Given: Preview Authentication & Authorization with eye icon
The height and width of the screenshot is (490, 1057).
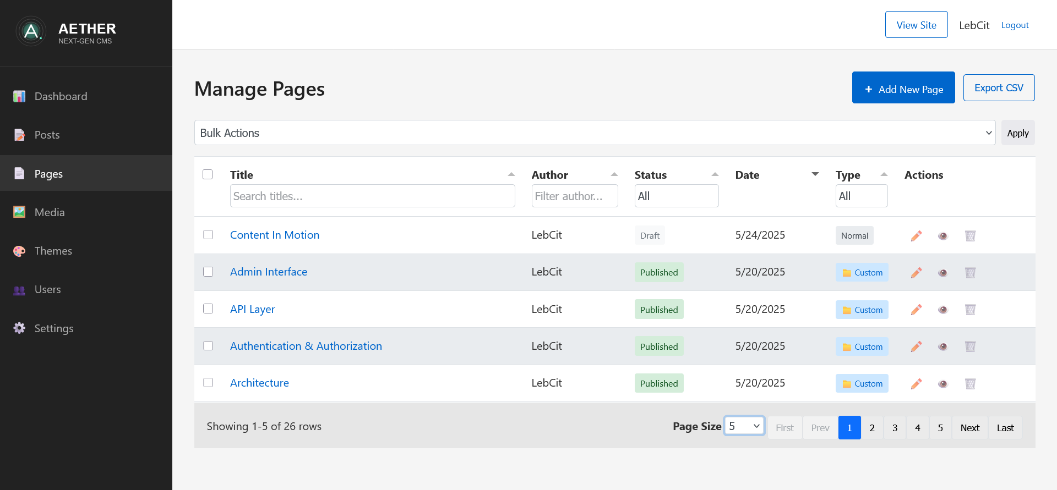Looking at the screenshot, I should (x=943, y=346).
